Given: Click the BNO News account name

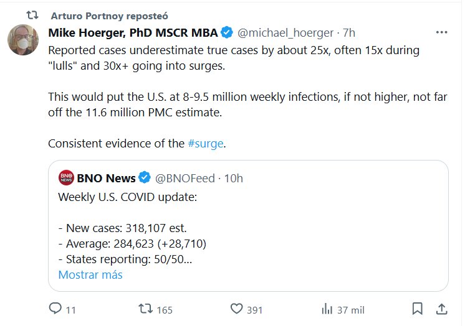Looking at the screenshot, I should pyautogui.click(x=106, y=179).
